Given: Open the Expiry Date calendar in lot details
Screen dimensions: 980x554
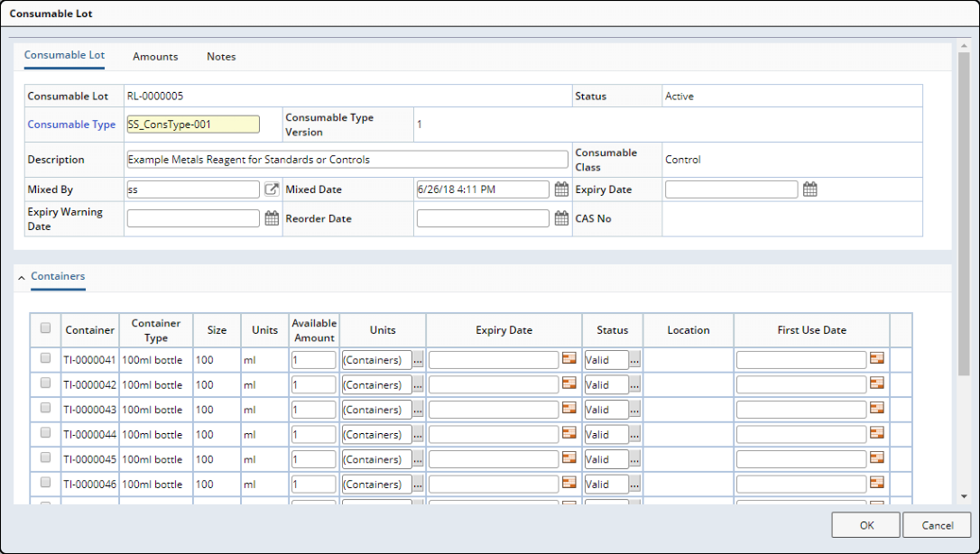Looking at the screenshot, I should pos(809,189).
